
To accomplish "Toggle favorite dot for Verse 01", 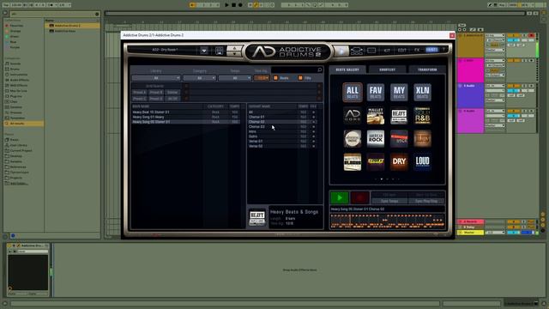I will pos(313,141).
